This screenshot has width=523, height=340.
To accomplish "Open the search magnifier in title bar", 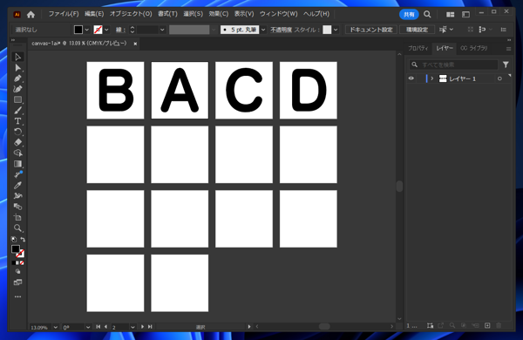I will coord(427,14).
